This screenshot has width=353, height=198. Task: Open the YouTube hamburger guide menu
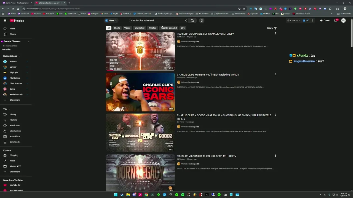pyautogui.click(x=5, y=21)
